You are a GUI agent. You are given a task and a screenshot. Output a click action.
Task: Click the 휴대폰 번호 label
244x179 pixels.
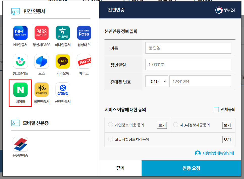pyautogui.click(x=120, y=82)
